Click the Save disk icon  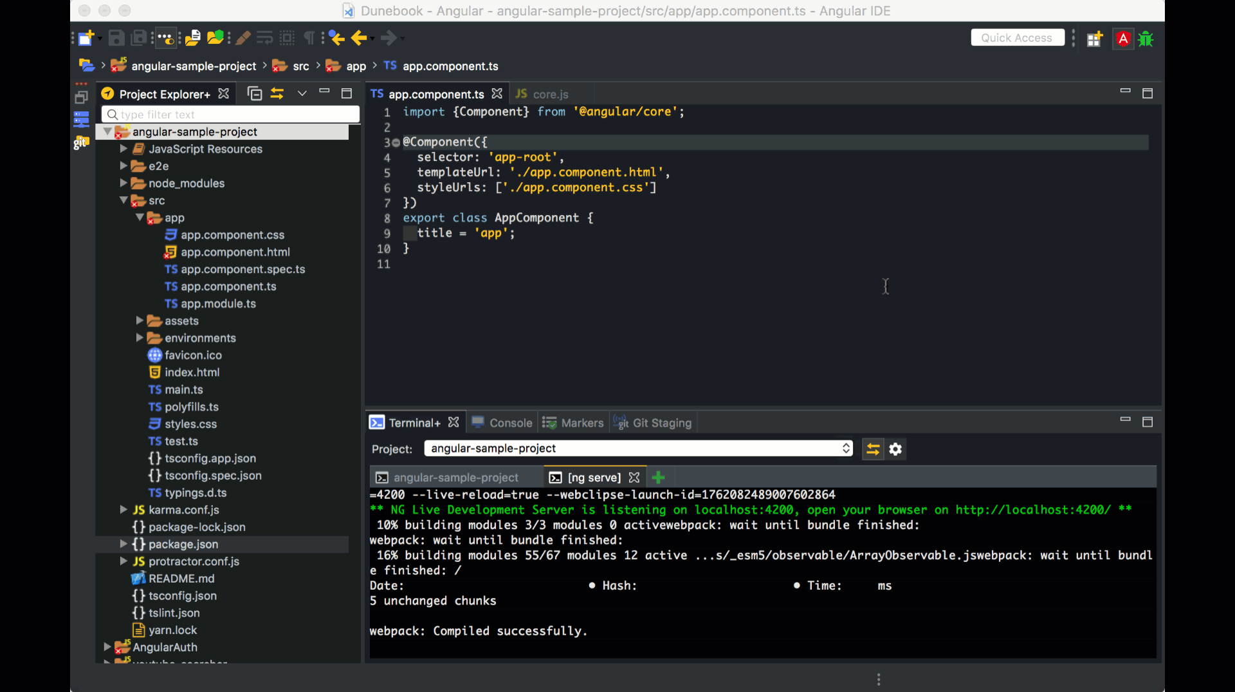pyautogui.click(x=116, y=39)
